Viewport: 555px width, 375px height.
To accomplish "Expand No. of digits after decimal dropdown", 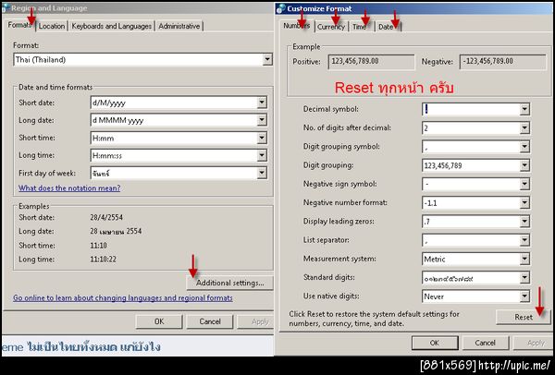I will [524, 128].
